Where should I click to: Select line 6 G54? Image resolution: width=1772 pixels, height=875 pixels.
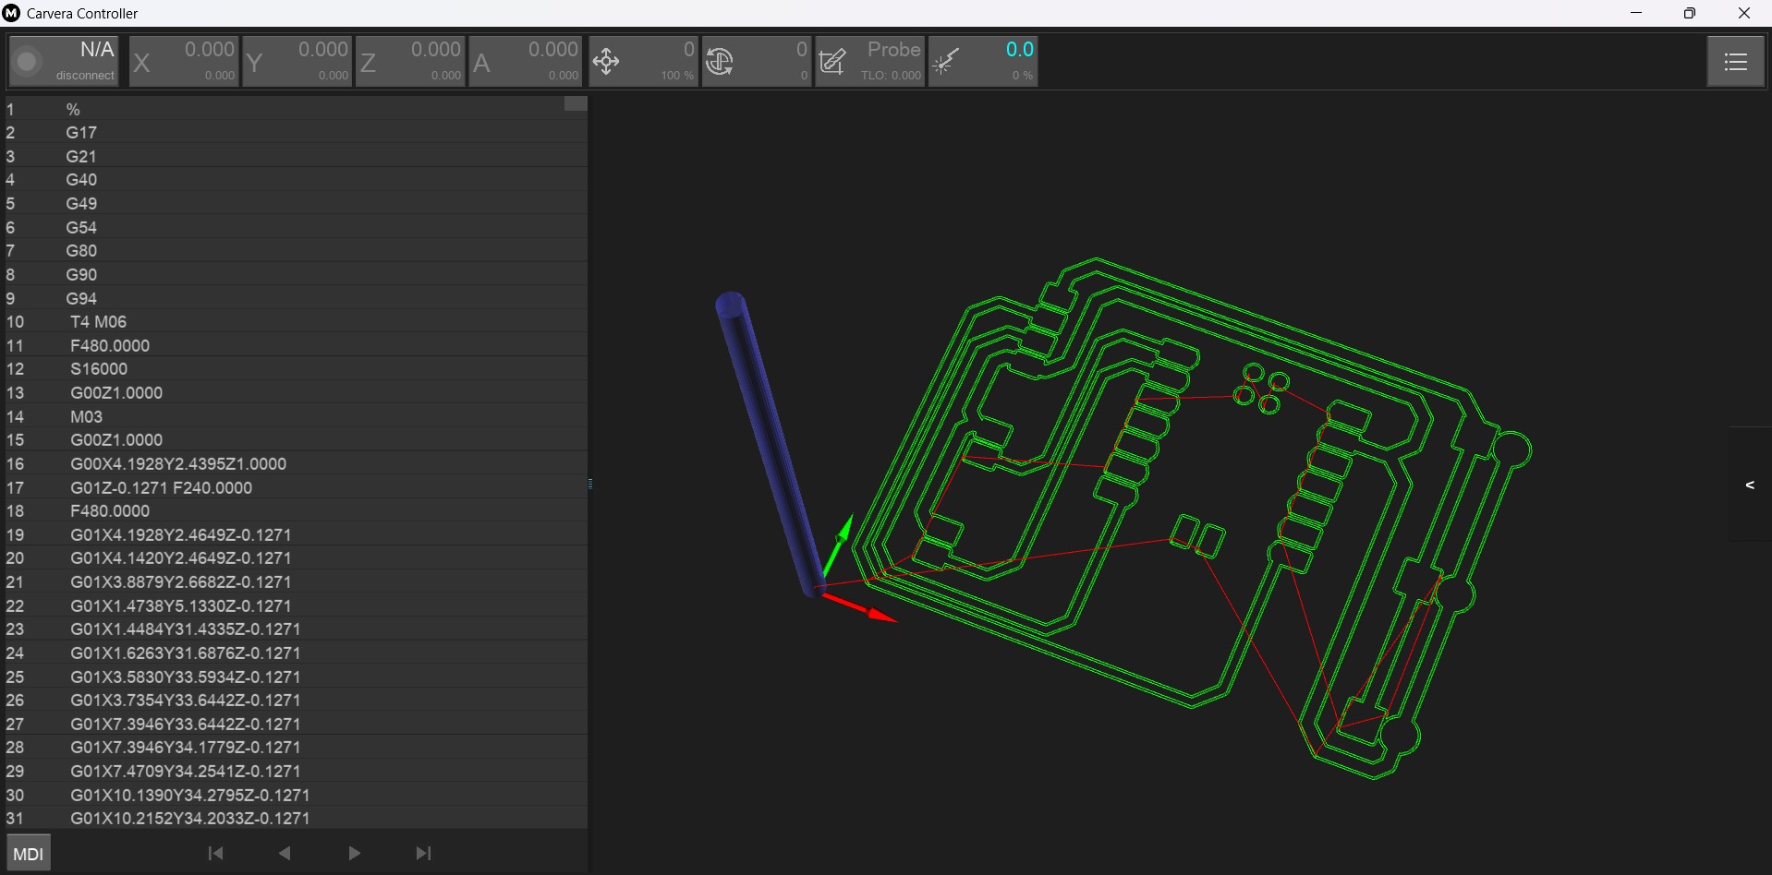click(296, 227)
